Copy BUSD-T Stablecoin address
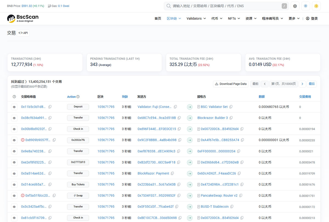329x222 pixels. (232, 207)
